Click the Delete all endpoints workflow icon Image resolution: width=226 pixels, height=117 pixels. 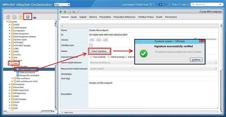18,73
